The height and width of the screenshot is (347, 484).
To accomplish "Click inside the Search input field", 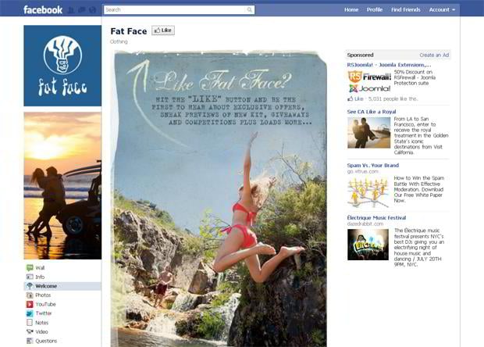I will 174,10.
